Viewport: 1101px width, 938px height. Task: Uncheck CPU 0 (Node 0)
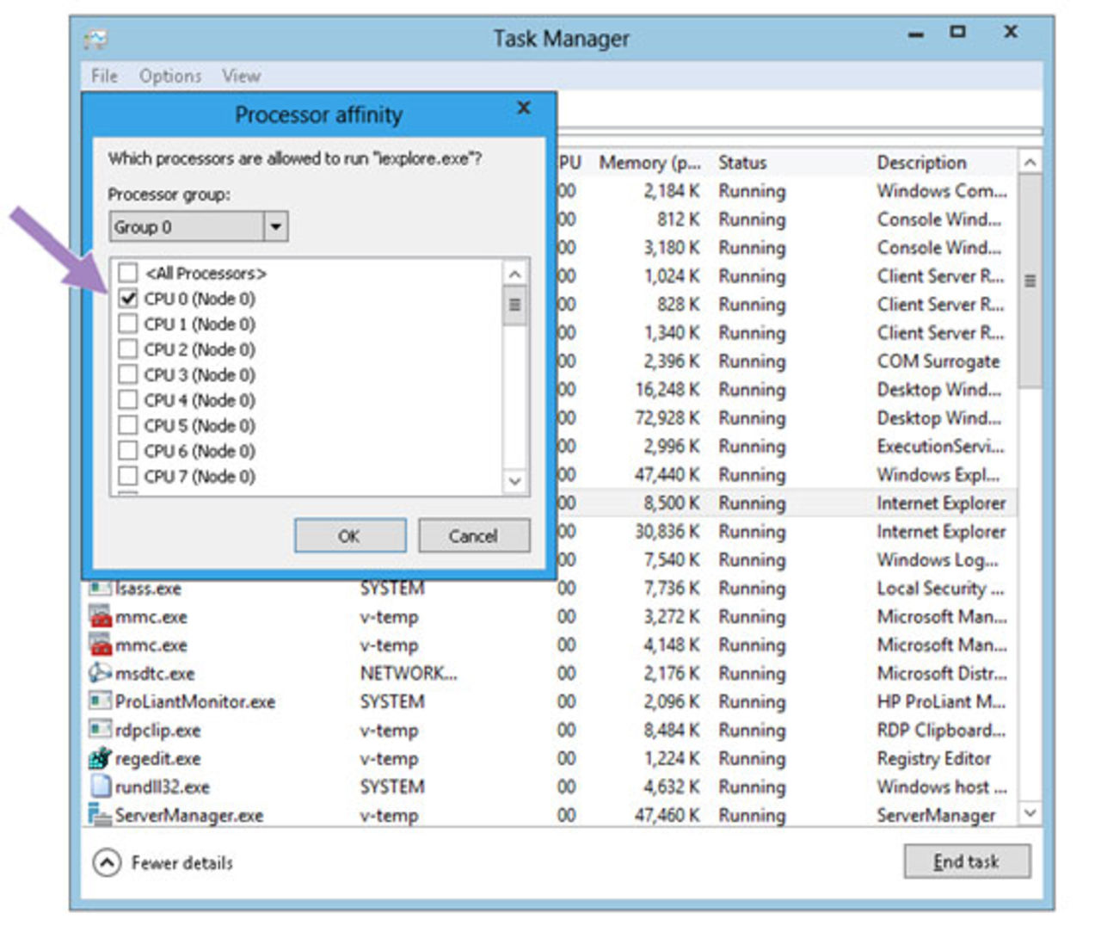click(127, 299)
